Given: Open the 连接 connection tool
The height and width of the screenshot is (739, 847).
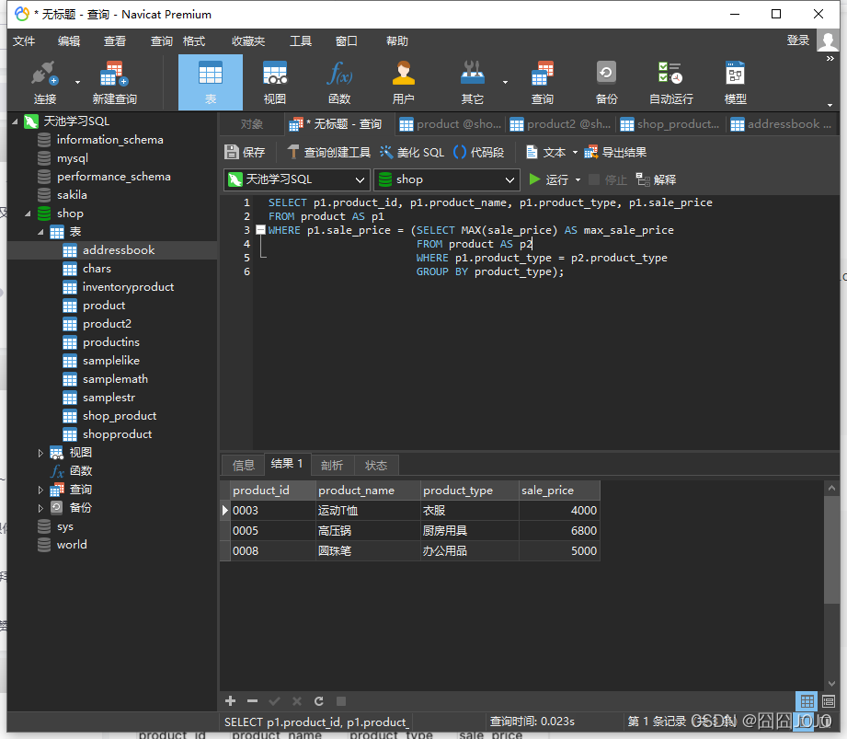Looking at the screenshot, I should tap(45, 83).
